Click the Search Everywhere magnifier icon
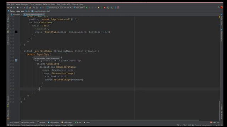Viewport: 227px width, 127px height. [219, 7]
